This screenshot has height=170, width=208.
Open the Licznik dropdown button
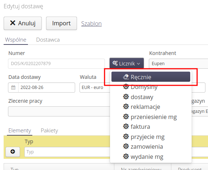(x=127, y=63)
